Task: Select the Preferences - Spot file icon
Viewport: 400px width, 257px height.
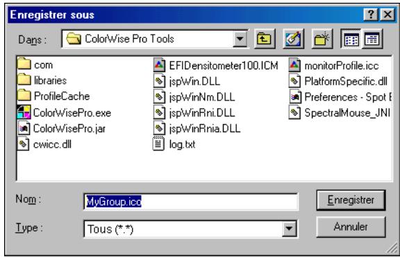Action: click(295, 97)
